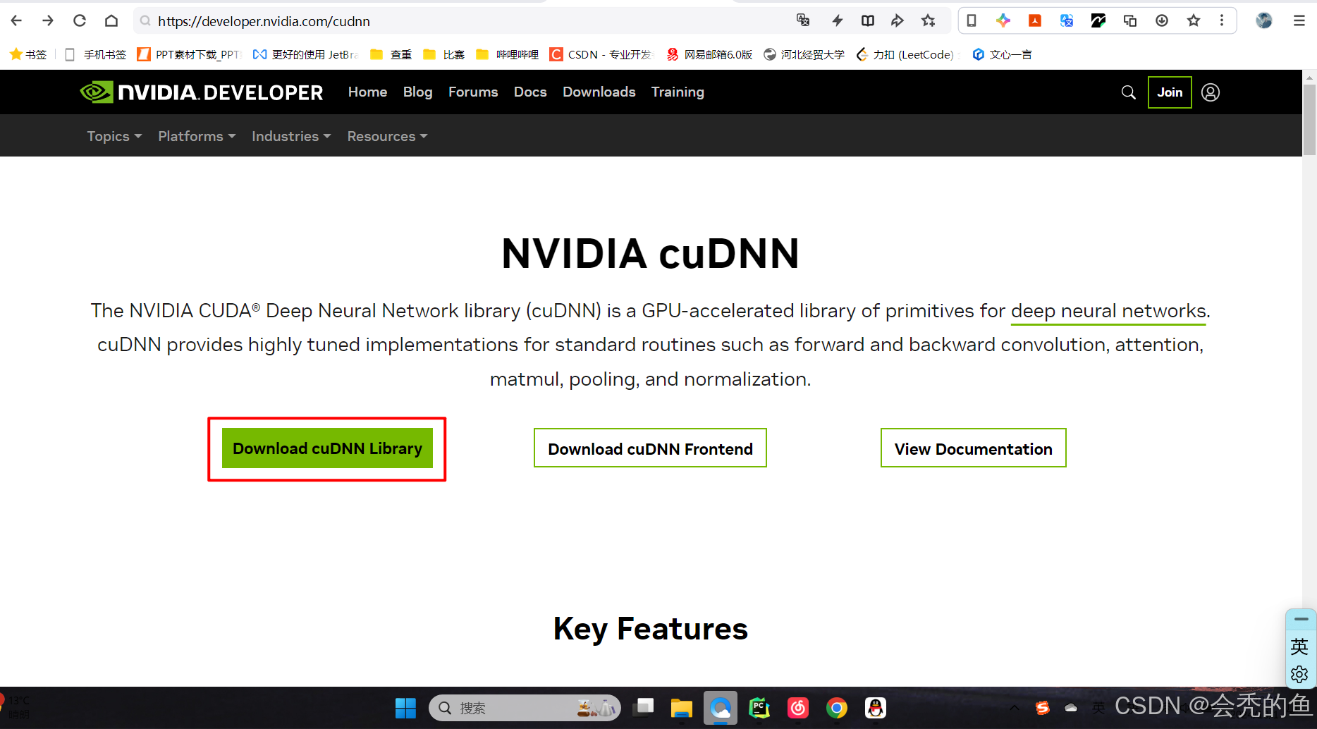Viewport: 1317px width, 729px height.
Task: Open the Docs nav item
Action: pyautogui.click(x=530, y=92)
